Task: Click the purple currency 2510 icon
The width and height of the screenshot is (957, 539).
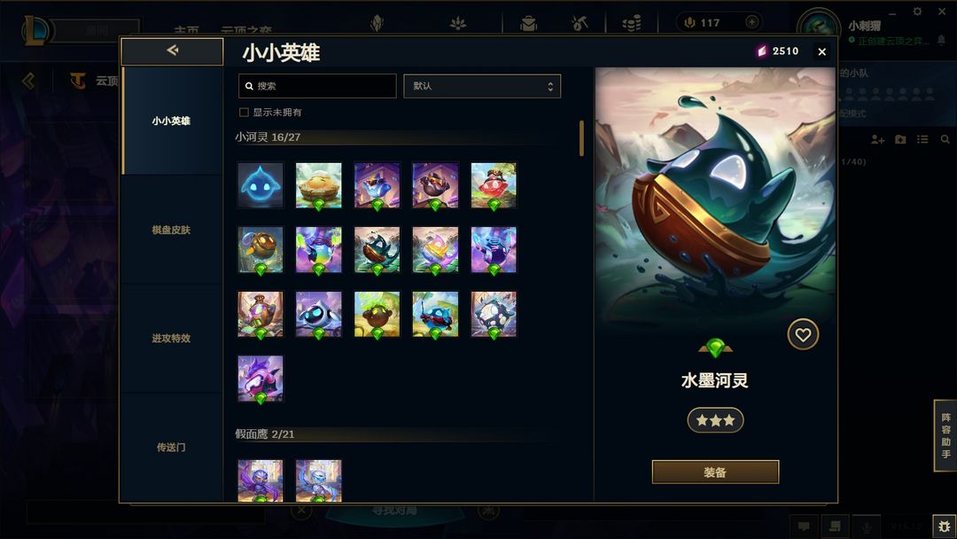Action: click(762, 51)
